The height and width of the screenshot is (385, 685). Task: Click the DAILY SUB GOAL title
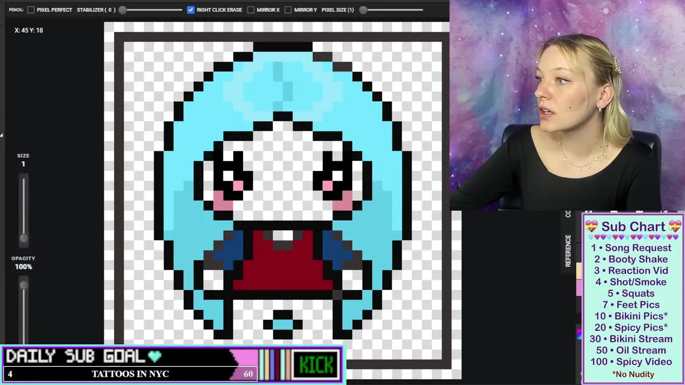[x=75, y=356]
